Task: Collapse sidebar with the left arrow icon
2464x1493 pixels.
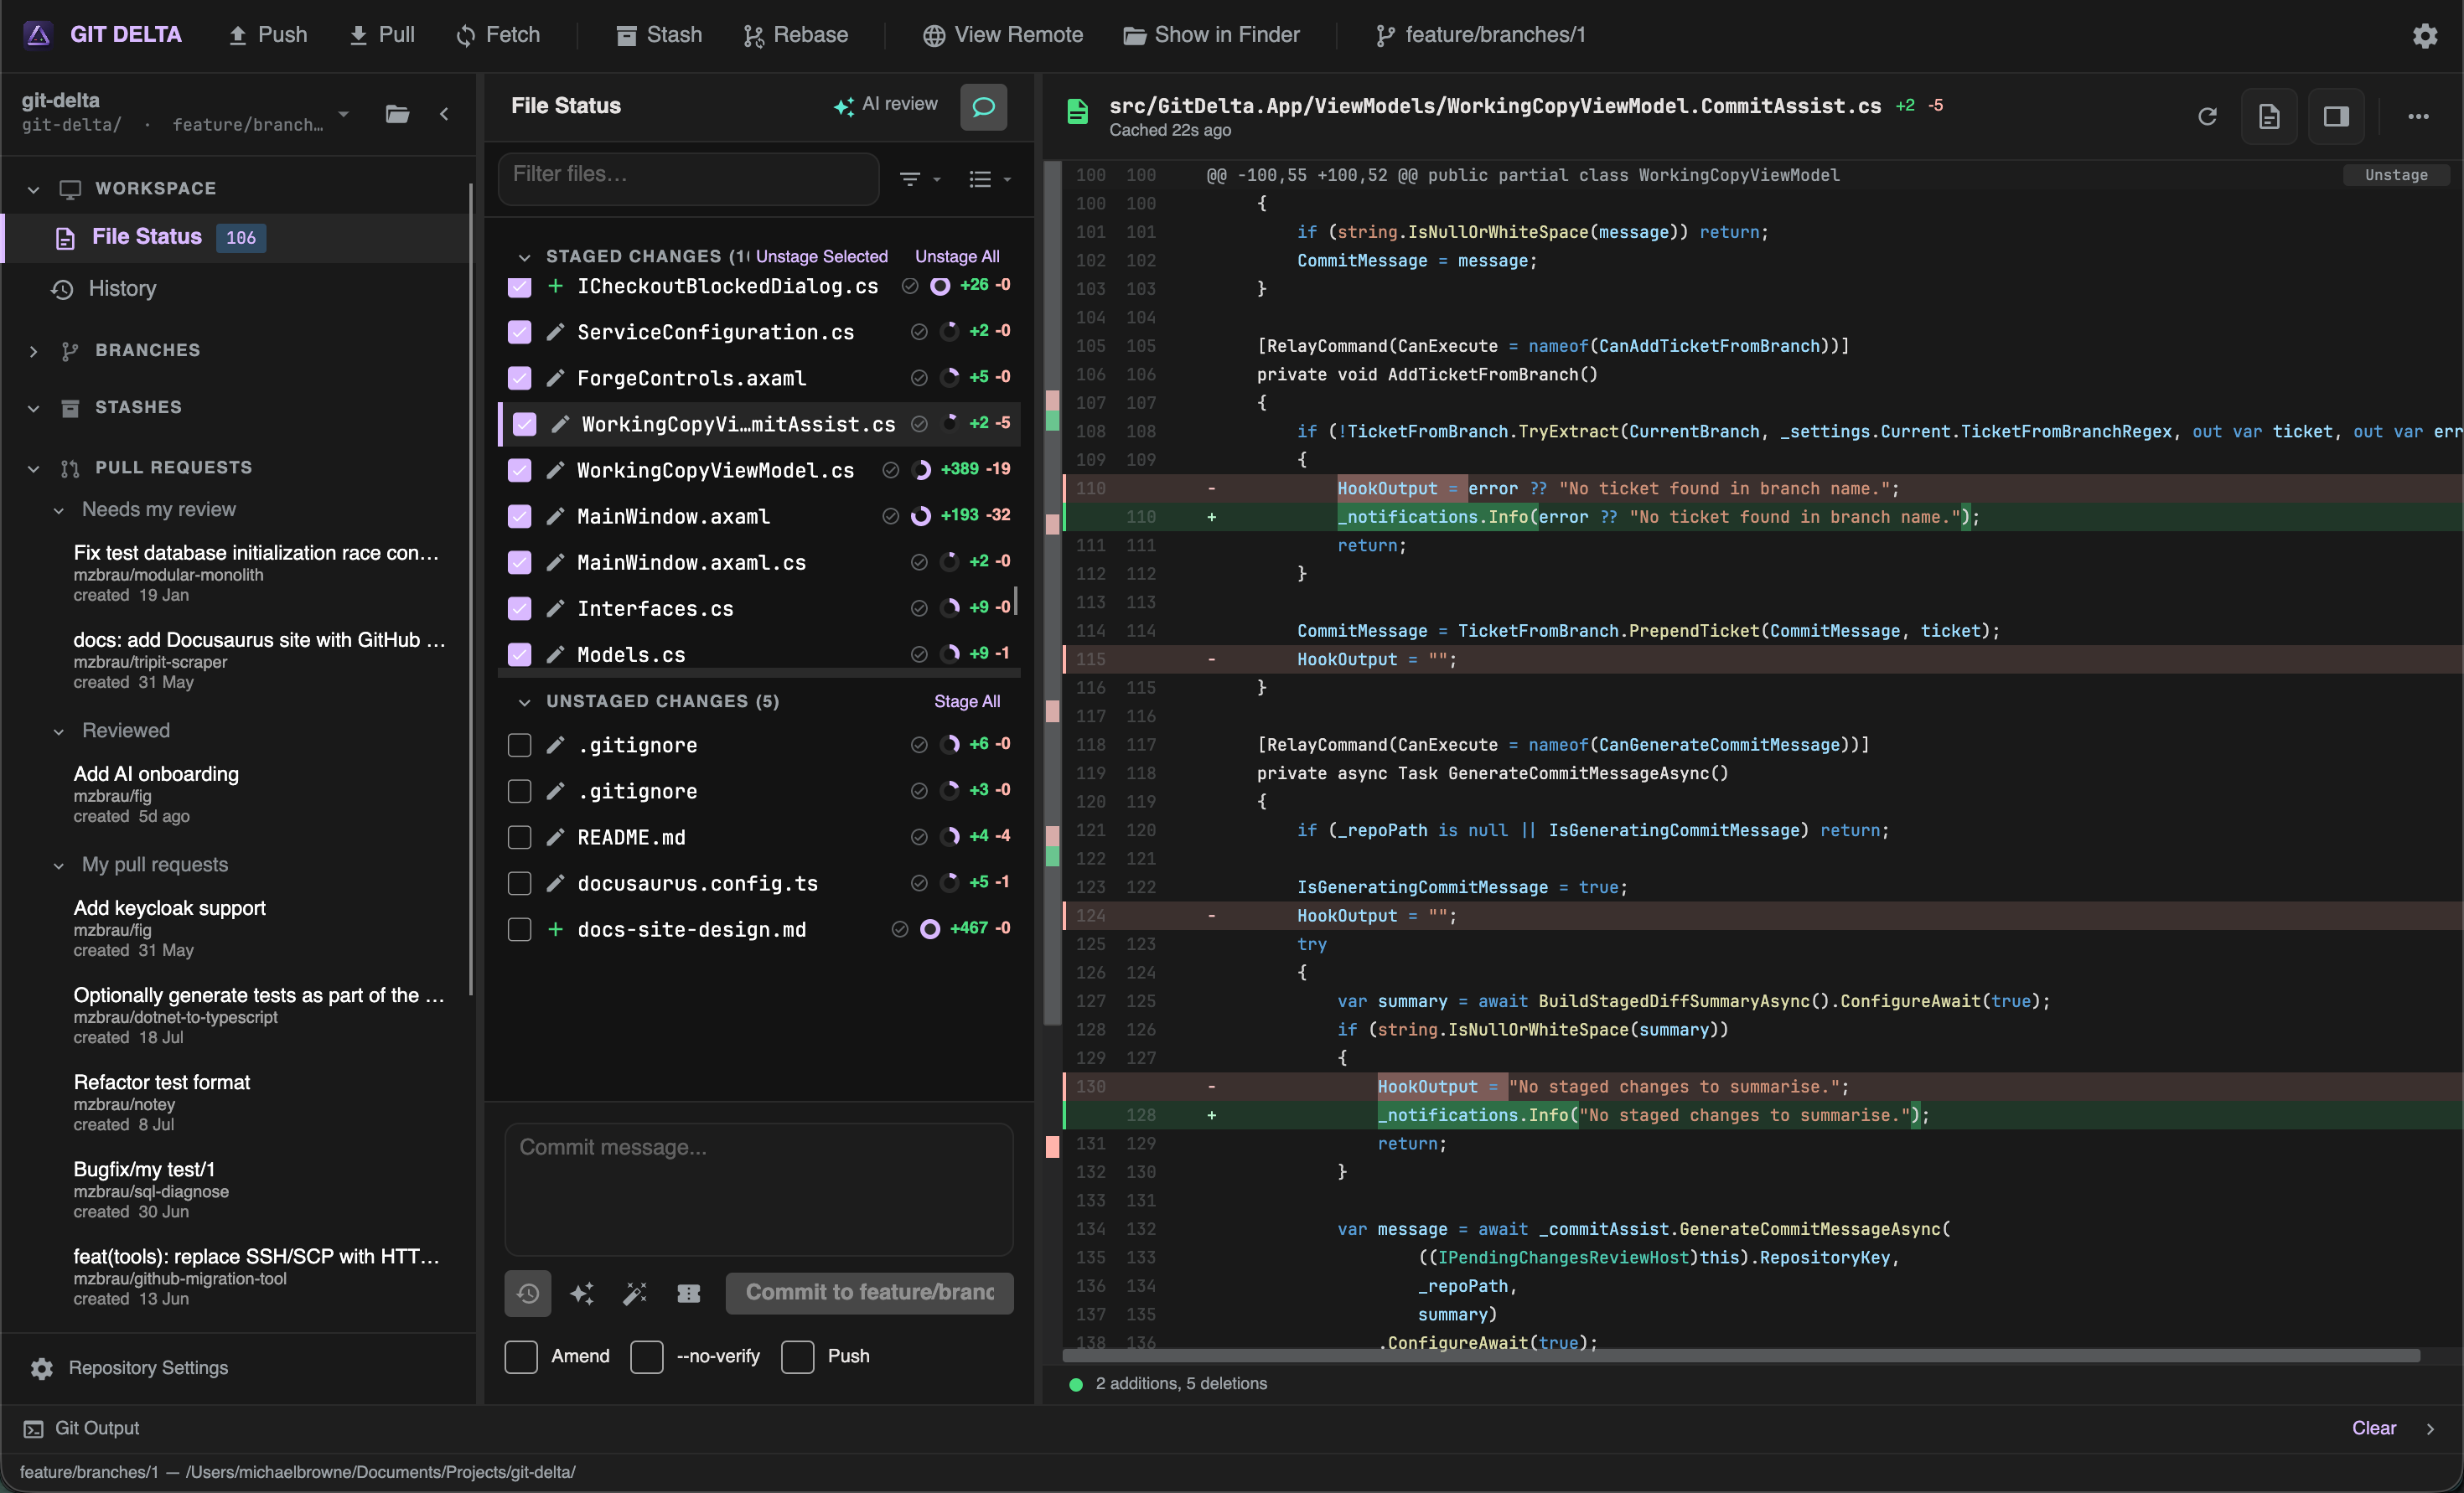Action: [444, 113]
